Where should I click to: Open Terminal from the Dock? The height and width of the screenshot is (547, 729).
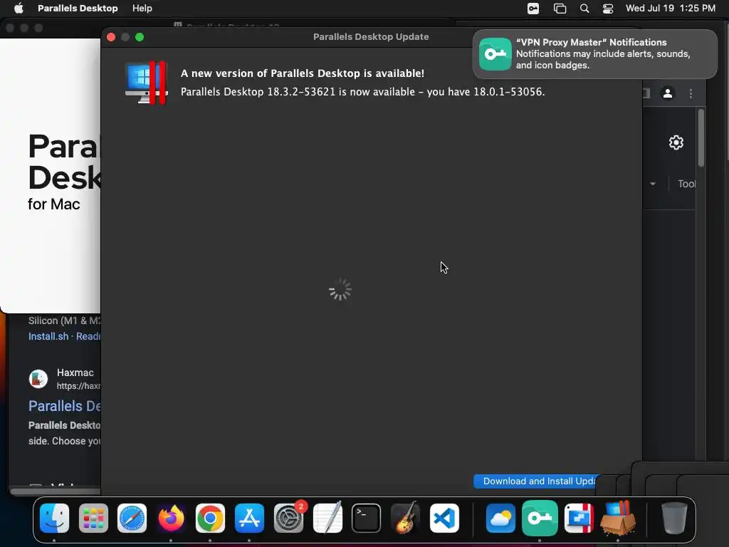(x=367, y=519)
